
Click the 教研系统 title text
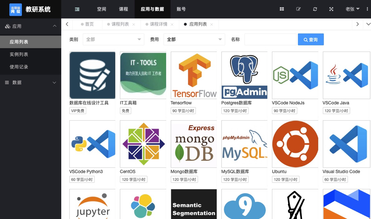(38, 9)
